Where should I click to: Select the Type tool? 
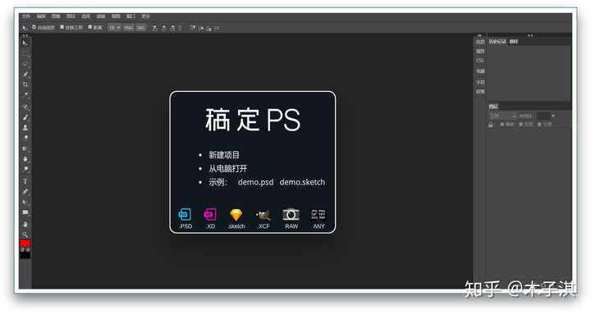click(25, 181)
